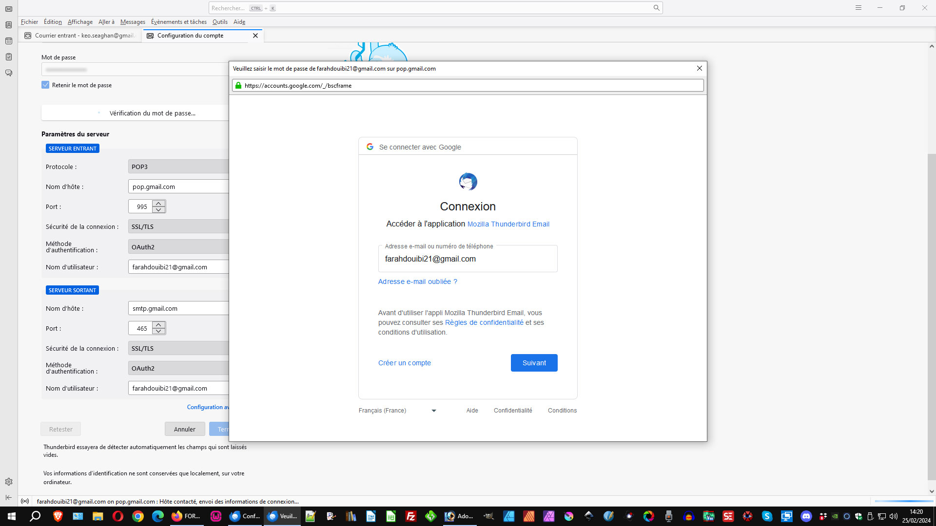
Task: Open the Thunderbird hamburger app menu
Action: [858, 8]
